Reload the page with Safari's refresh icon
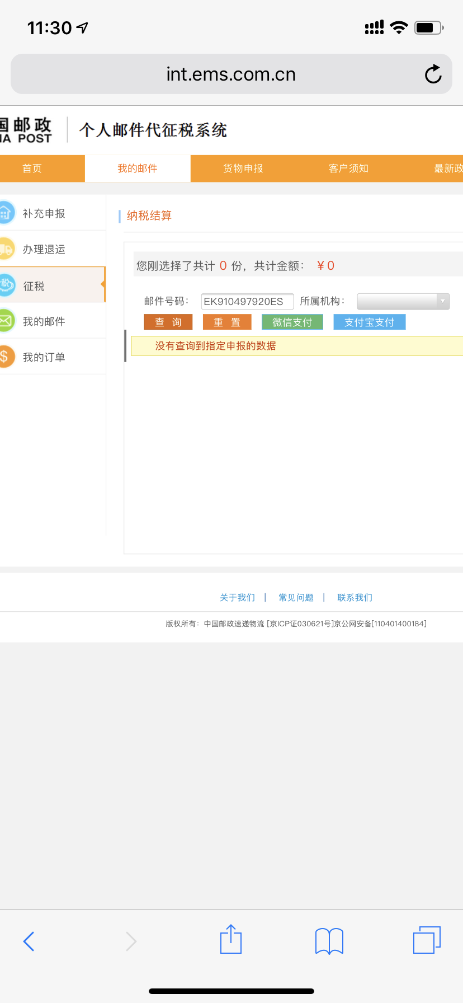 click(433, 74)
